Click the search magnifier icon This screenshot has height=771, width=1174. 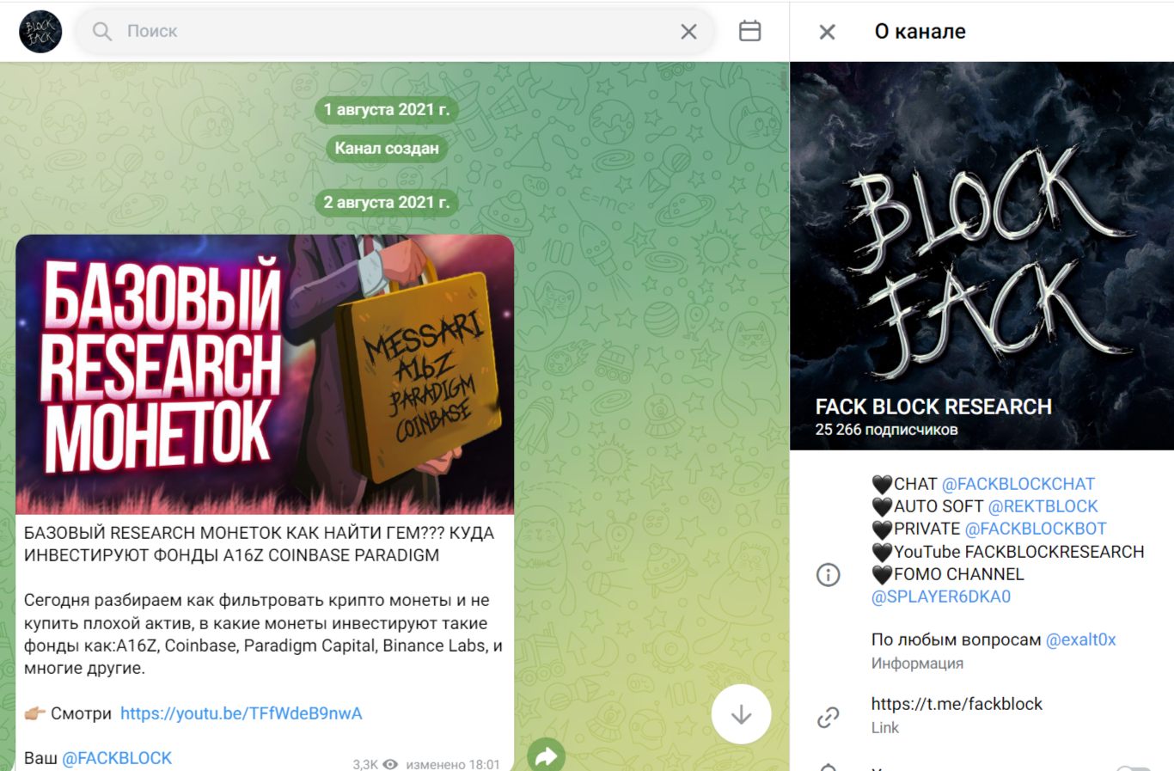(102, 32)
